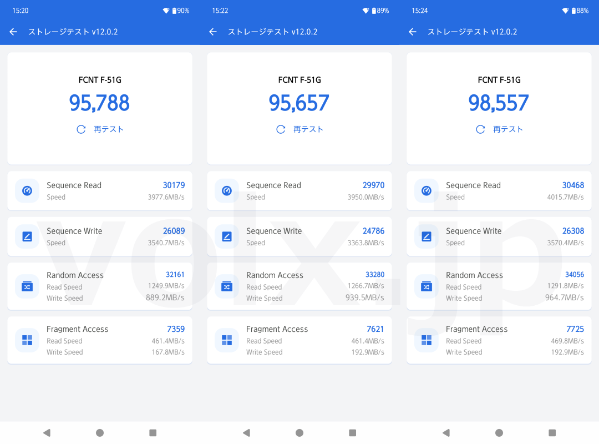Tap the home circle under the 98,557 screen
The width and height of the screenshot is (599, 444).
point(499,432)
